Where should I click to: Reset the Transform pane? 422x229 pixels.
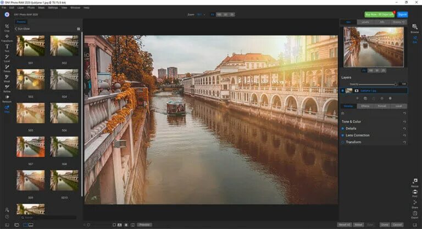tap(404, 142)
